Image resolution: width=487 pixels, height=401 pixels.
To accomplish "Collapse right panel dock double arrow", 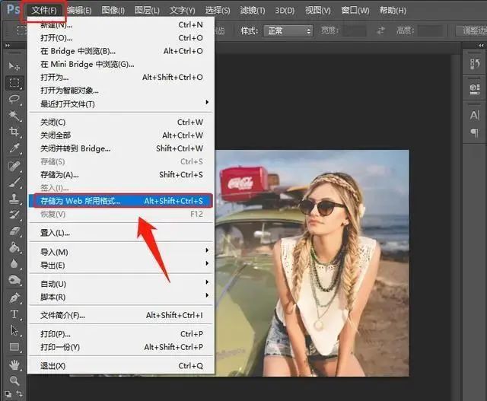I will click(x=481, y=46).
